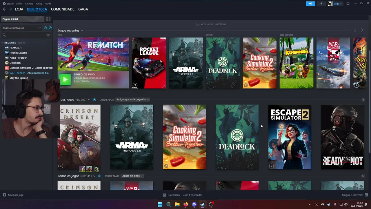371x209 pixels.
Task: Click the Página inicial button
Action: tap(23, 19)
